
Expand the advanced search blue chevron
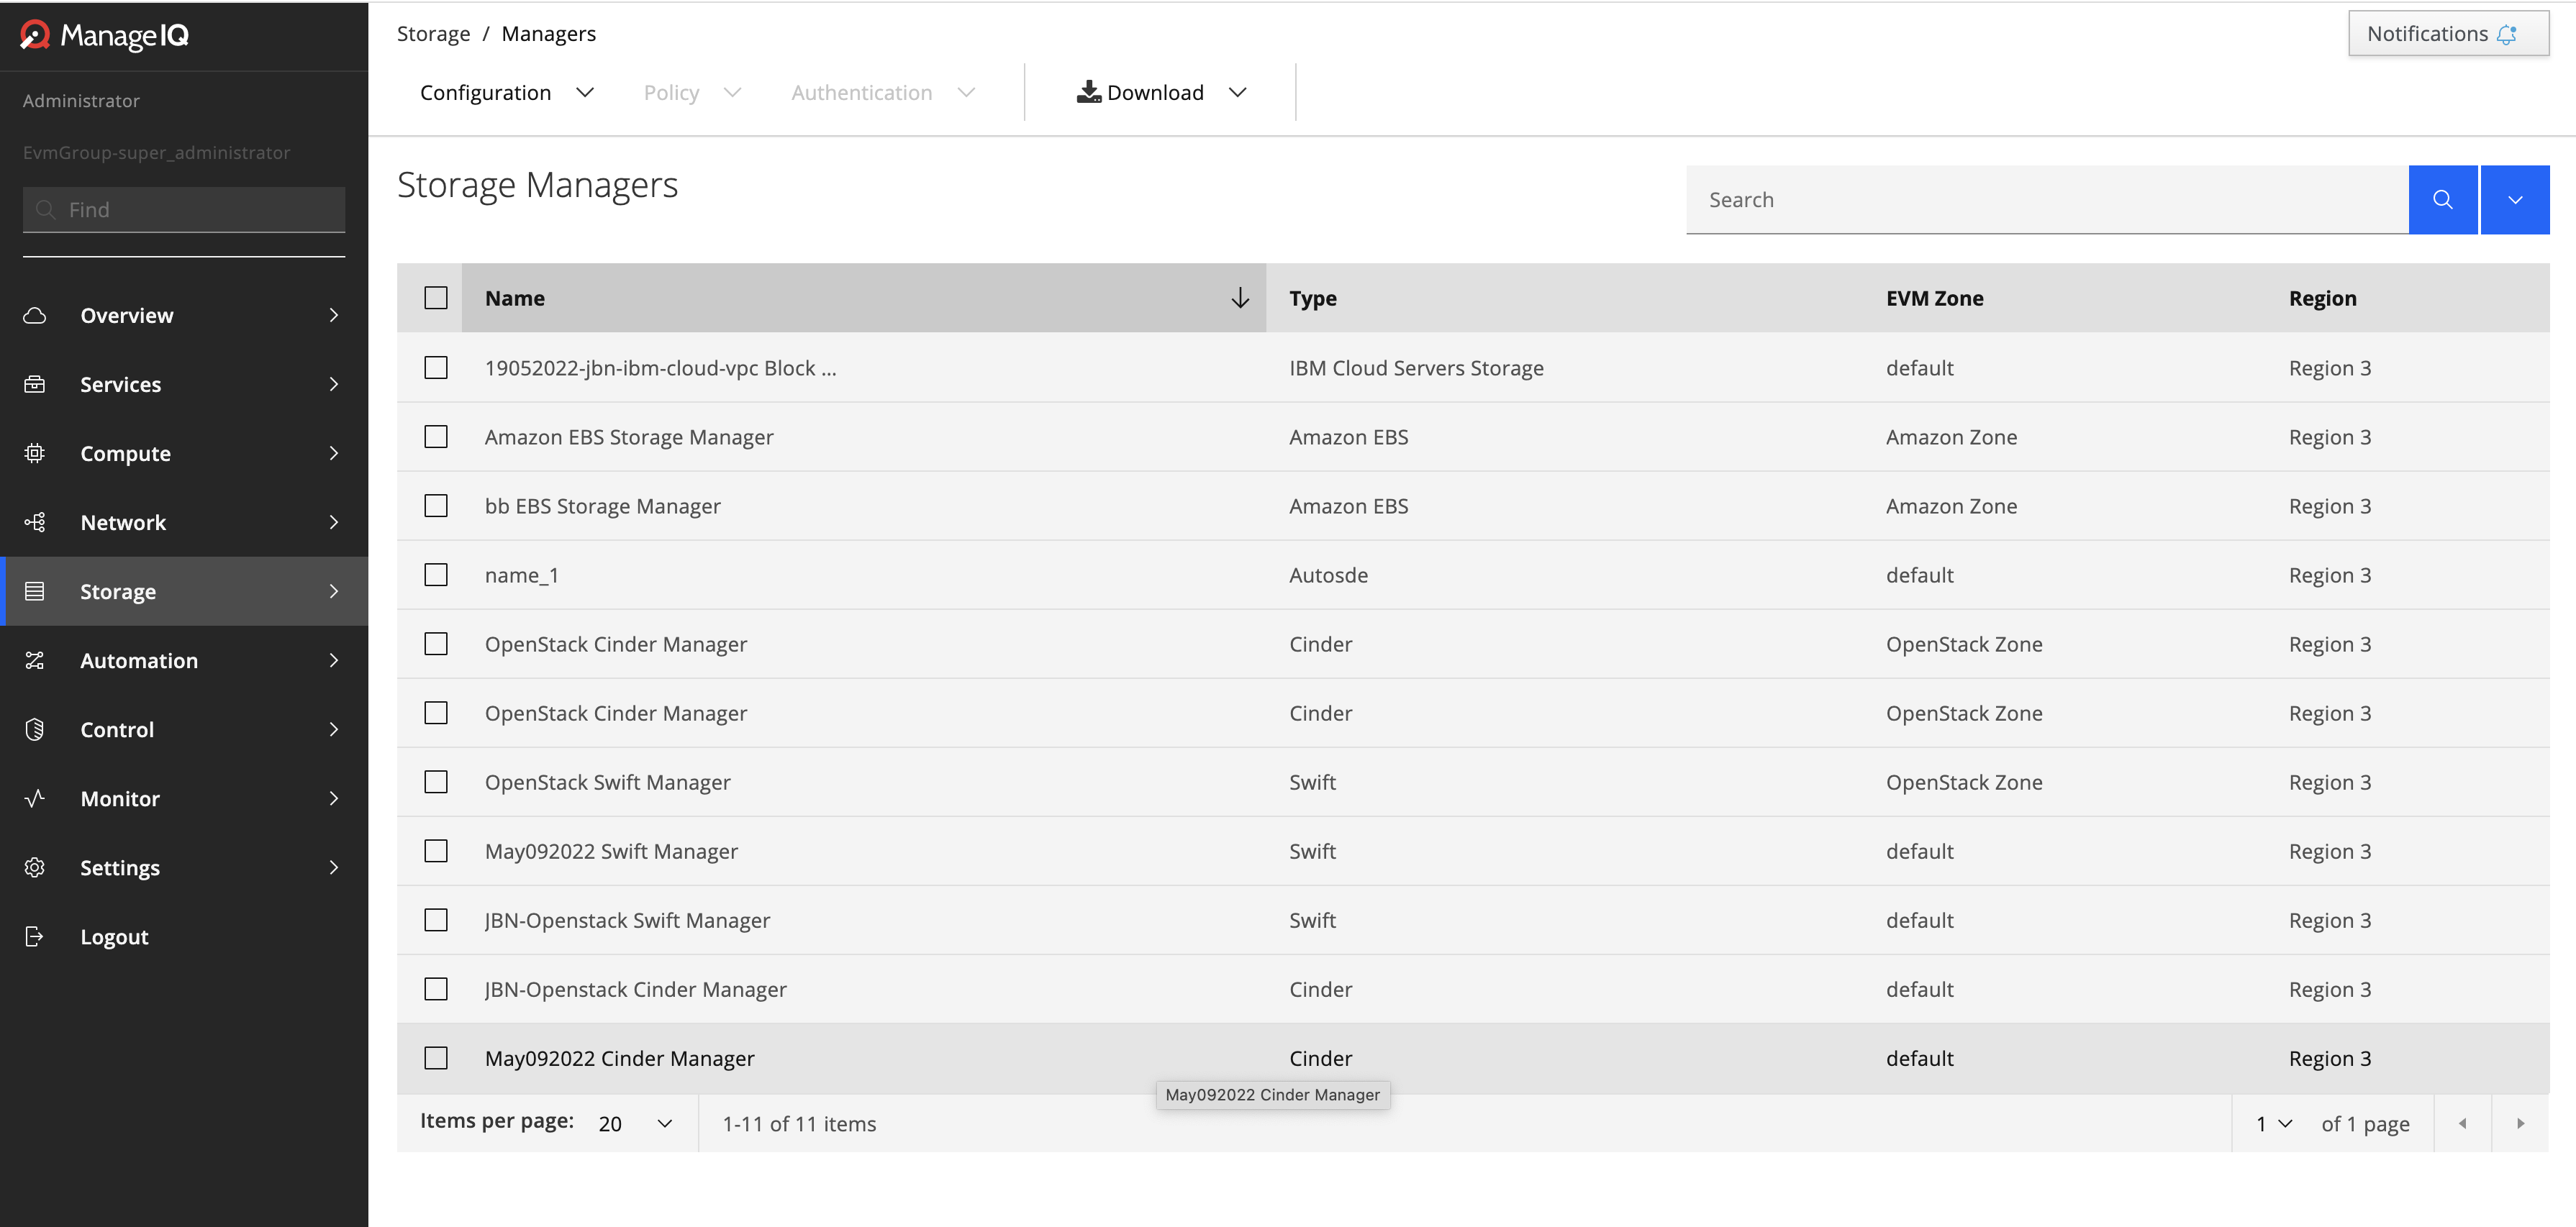pyautogui.click(x=2514, y=200)
